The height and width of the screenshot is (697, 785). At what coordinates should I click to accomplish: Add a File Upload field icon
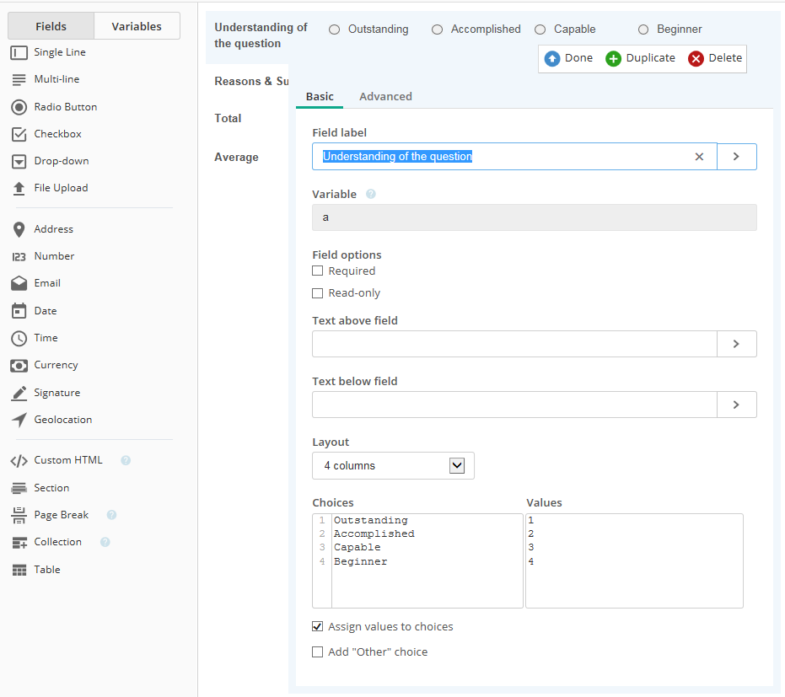click(x=19, y=188)
